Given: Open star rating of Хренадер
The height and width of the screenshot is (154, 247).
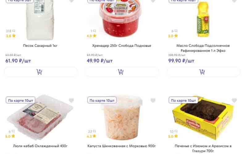Looking at the screenshot, I should [92, 36].
